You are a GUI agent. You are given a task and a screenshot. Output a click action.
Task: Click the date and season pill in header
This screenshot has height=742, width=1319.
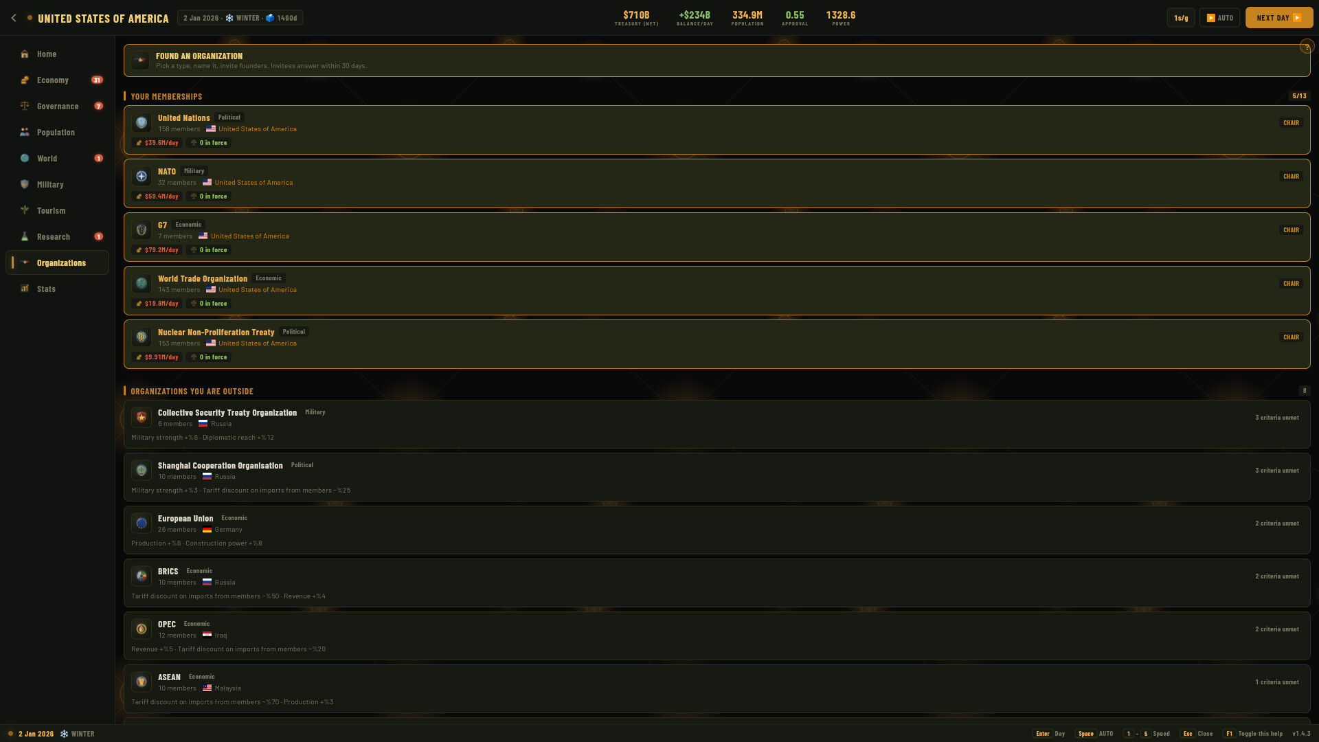[240, 18]
